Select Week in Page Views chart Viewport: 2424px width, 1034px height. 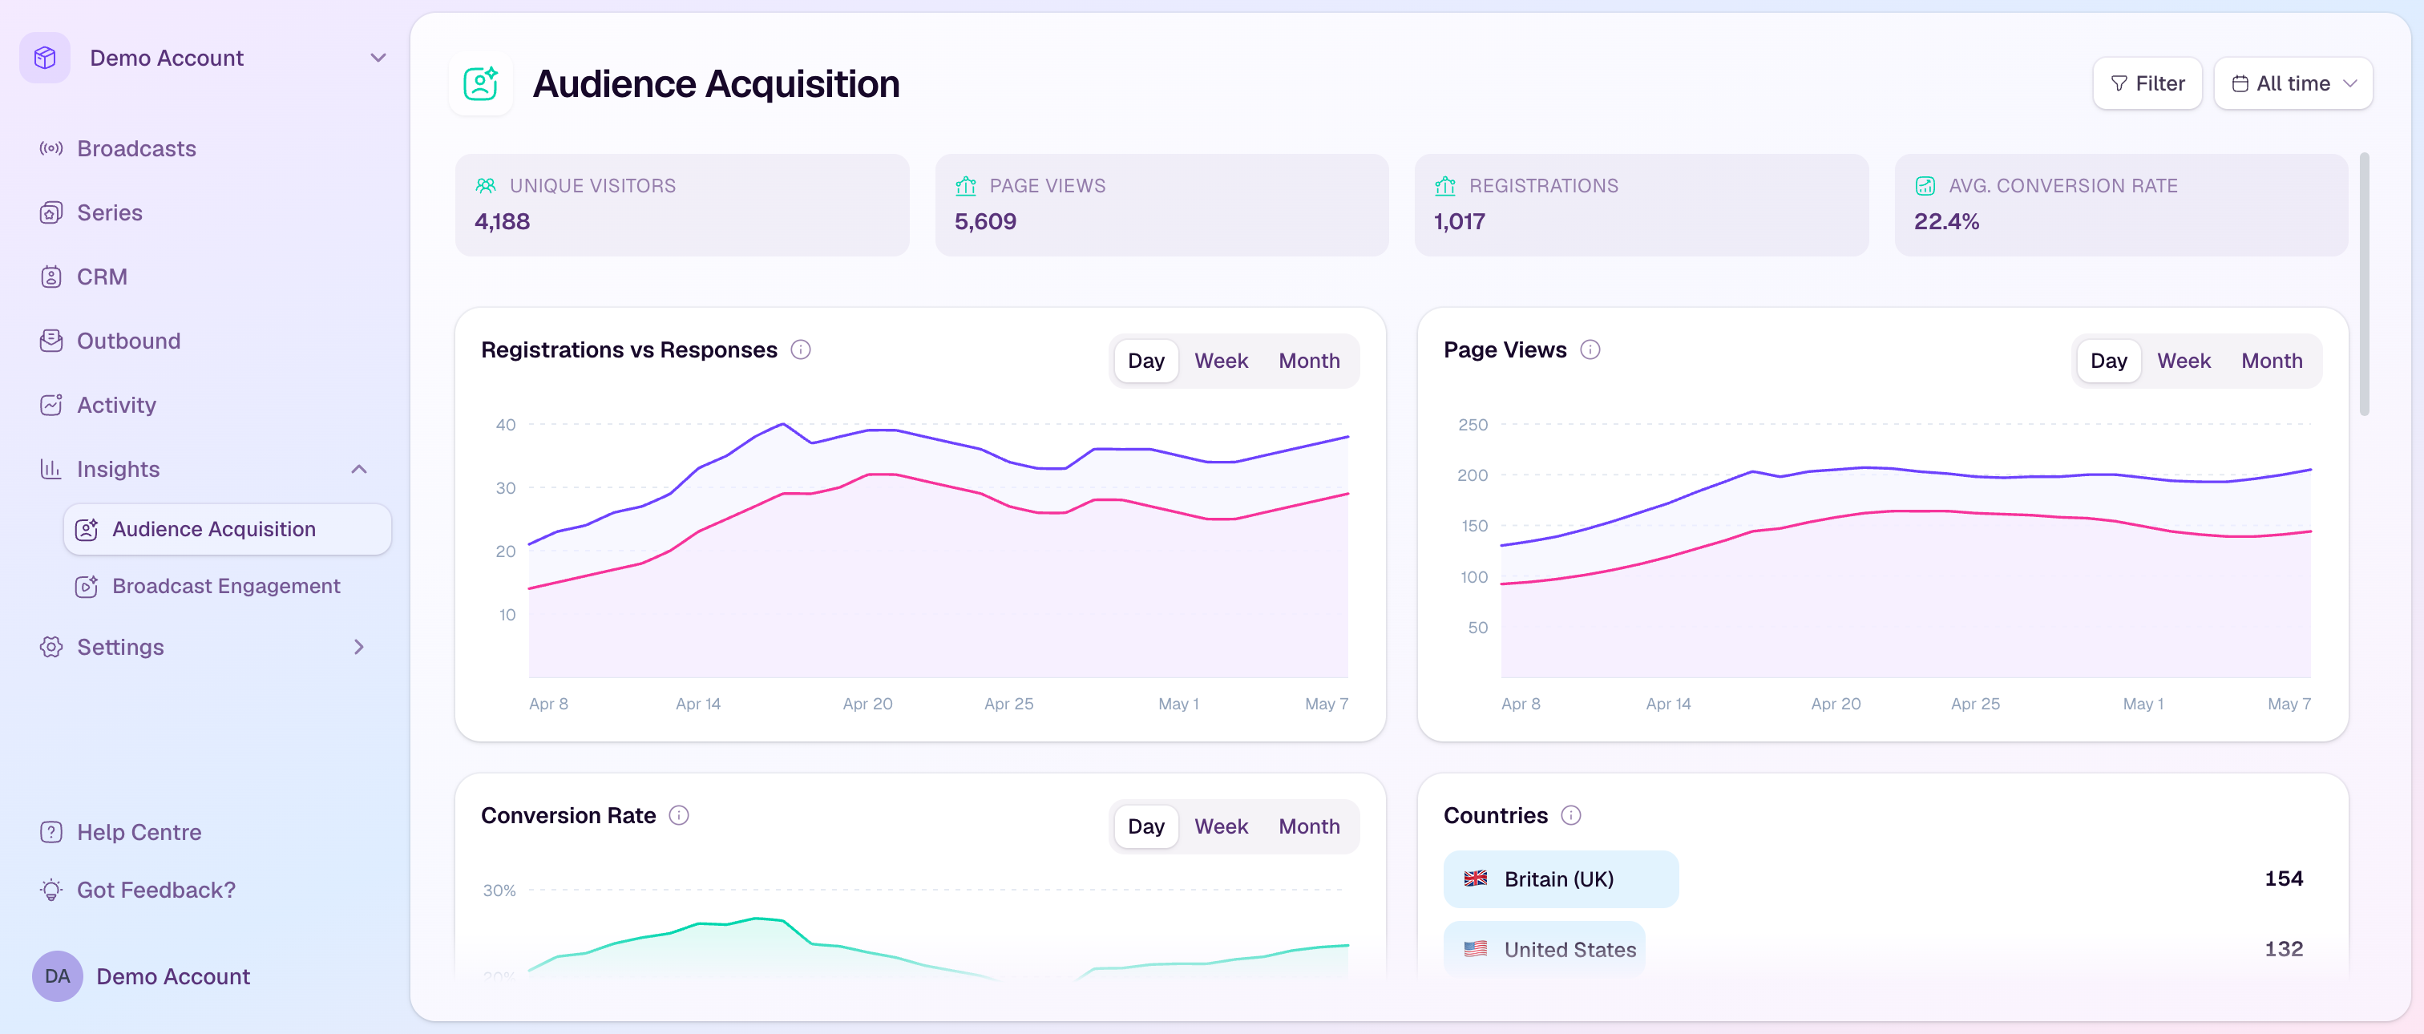point(2184,361)
